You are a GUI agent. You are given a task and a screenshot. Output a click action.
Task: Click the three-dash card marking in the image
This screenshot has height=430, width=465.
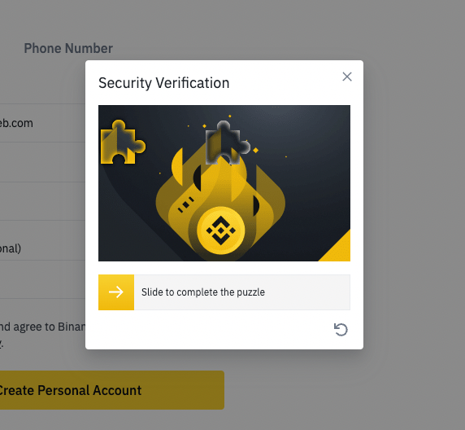click(x=185, y=204)
